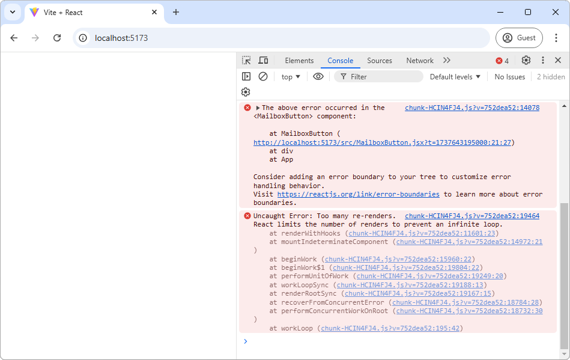
Task: Switch to the Network tab
Action: click(420, 61)
